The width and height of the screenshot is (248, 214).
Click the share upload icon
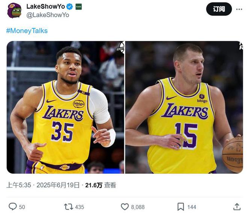[x=237, y=207]
